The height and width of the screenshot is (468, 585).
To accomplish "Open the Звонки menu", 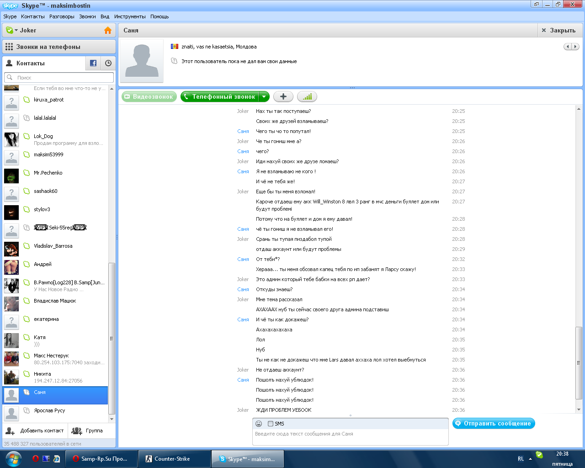I will coord(87,16).
